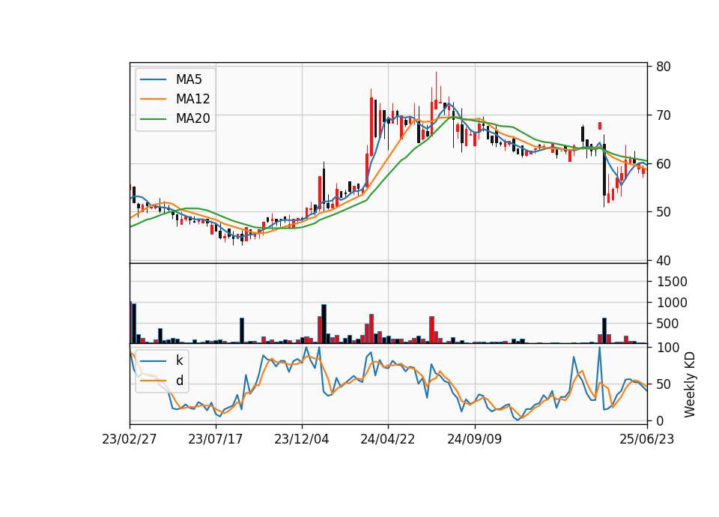
Task: Click the green MA20 legend line sample
Action: pyautogui.click(x=153, y=119)
